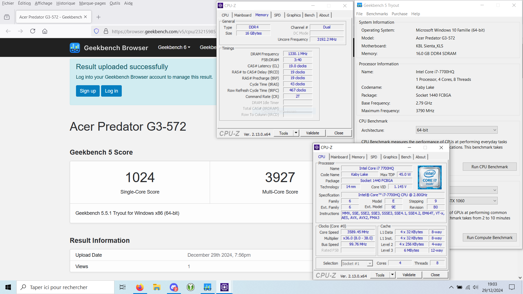Click the scrollbar down arrow at page bottom
This screenshot has width=523, height=294.
point(520,278)
